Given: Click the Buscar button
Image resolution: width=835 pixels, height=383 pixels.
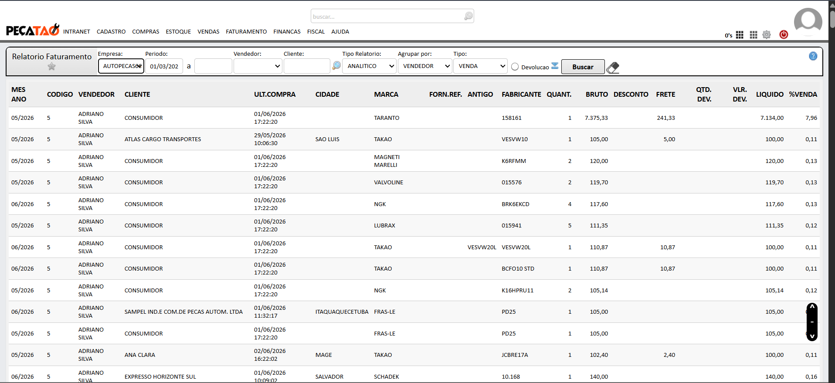Looking at the screenshot, I should point(583,67).
